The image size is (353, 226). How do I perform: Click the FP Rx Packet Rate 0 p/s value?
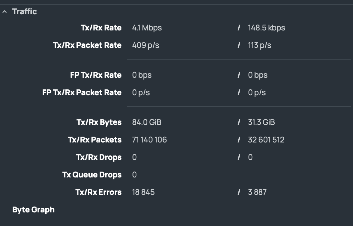pyautogui.click(x=257, y=93)
